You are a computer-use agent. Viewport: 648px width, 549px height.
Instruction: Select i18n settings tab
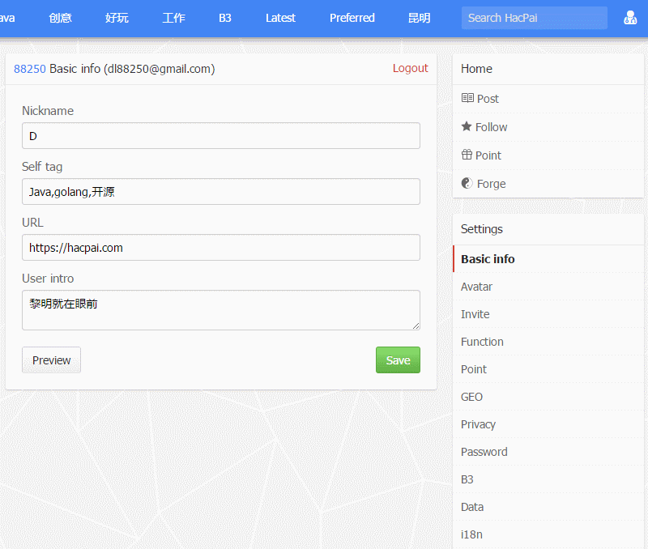[550, 534]
